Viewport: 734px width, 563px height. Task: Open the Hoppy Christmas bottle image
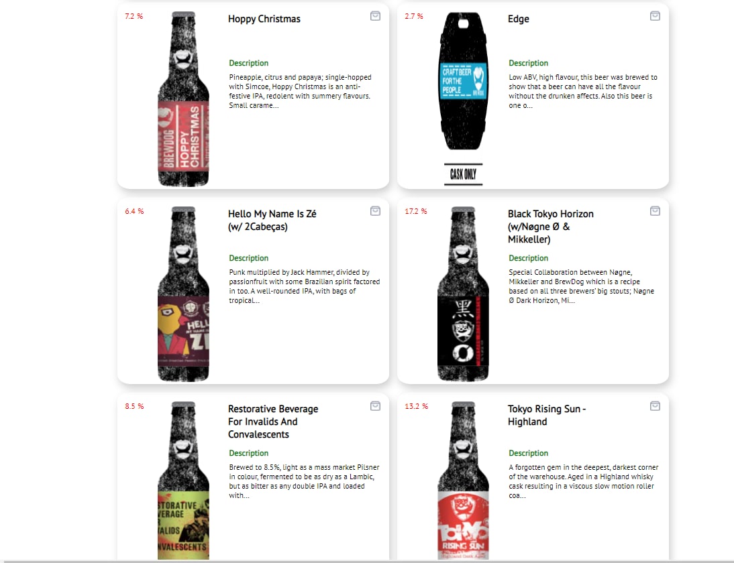[184, 99]
